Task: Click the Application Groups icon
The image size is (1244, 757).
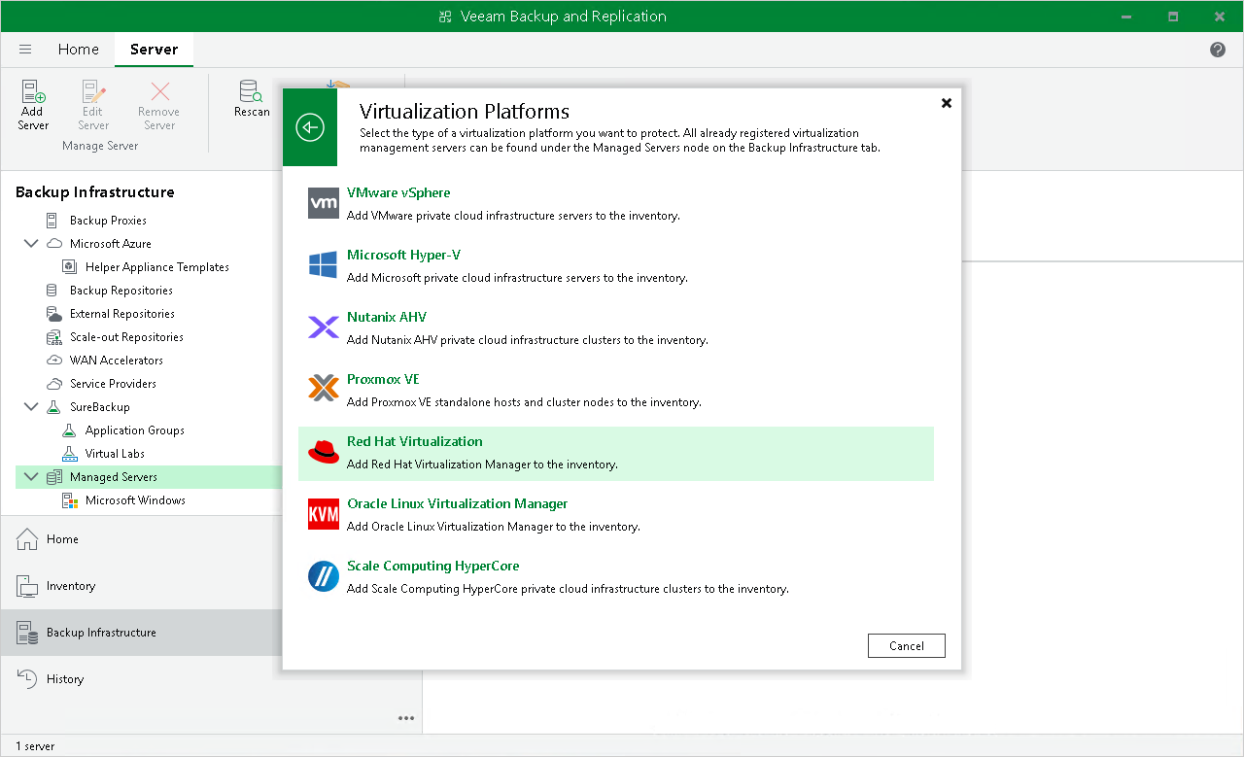Action: (69, 430)
